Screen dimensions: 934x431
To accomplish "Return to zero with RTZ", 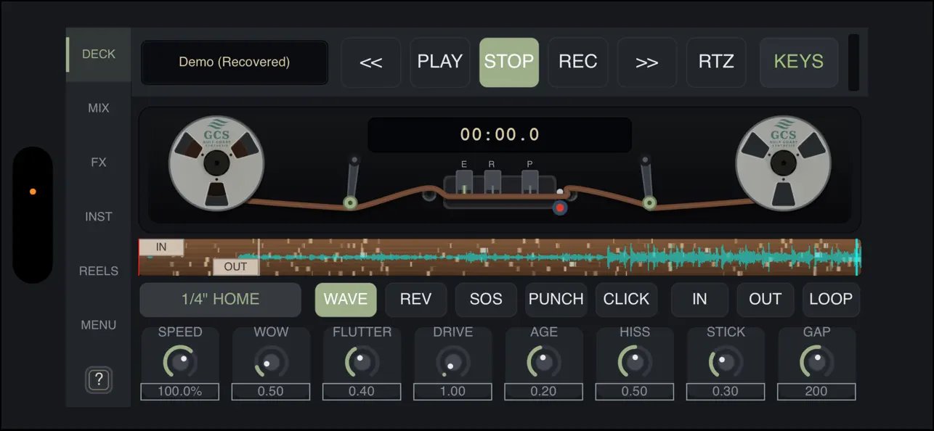I will [716, 62].
